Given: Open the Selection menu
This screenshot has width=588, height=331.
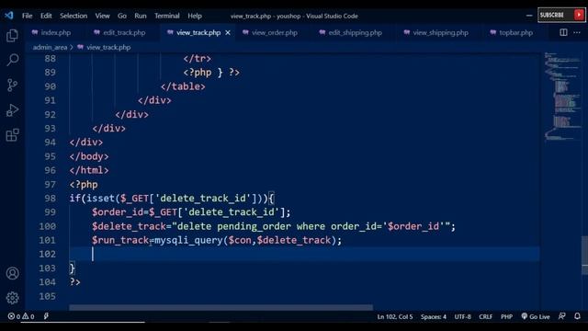Looking at the screenshot, I should click(x=73, y=16).
